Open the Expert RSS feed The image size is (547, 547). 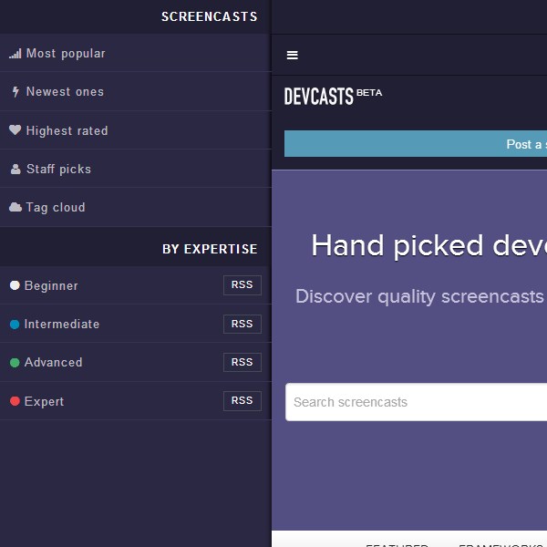click(x=242, y=400)
